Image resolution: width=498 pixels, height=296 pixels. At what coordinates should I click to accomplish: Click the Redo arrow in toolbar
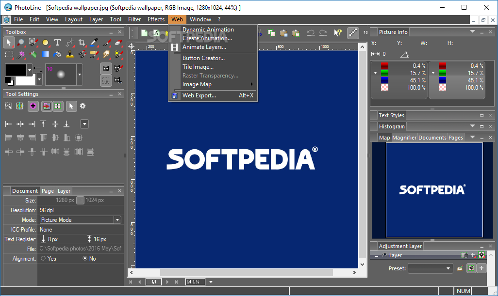(323, 32)
